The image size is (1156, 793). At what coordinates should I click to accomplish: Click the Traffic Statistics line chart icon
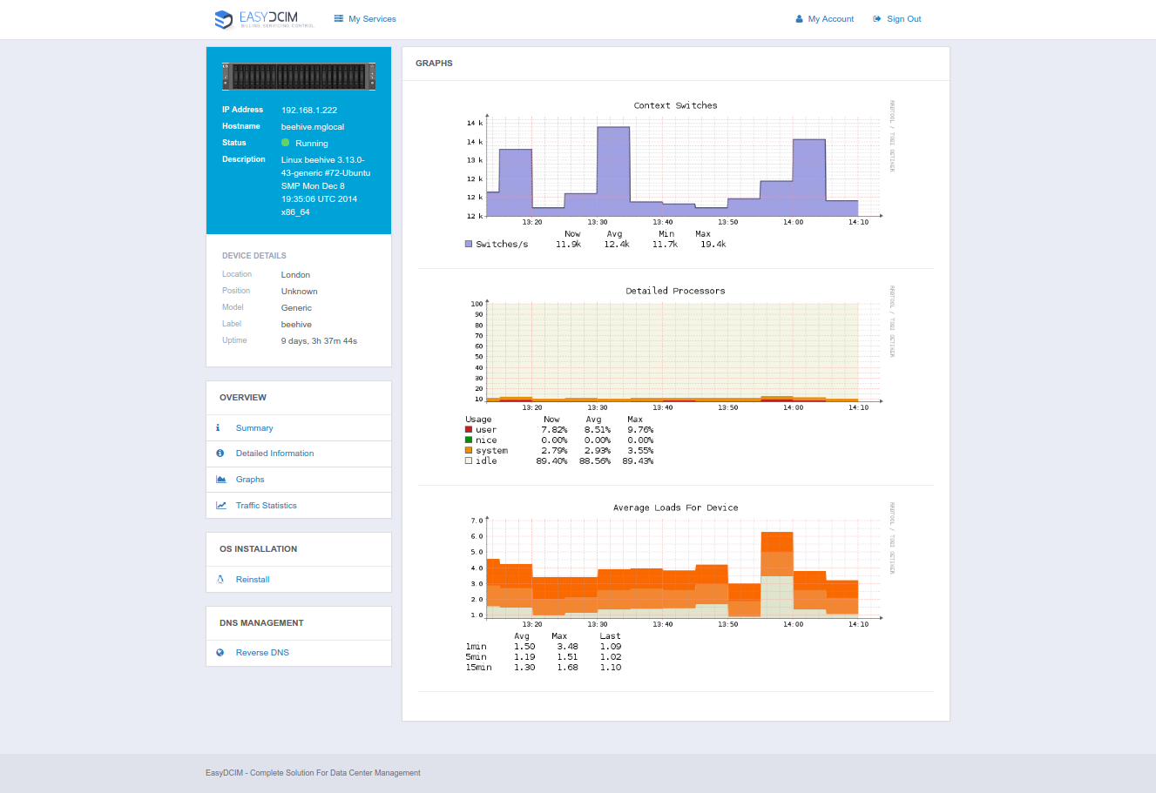click(x=221, y=506)
